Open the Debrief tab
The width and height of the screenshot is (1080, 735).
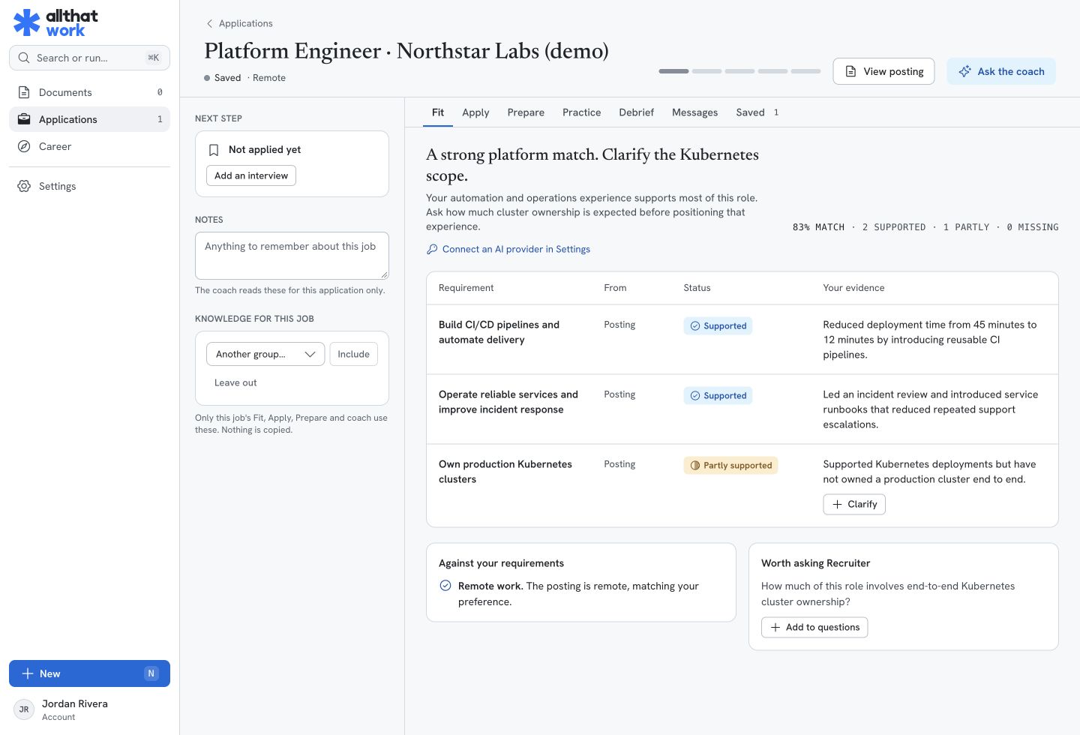[x=637, y=112]
